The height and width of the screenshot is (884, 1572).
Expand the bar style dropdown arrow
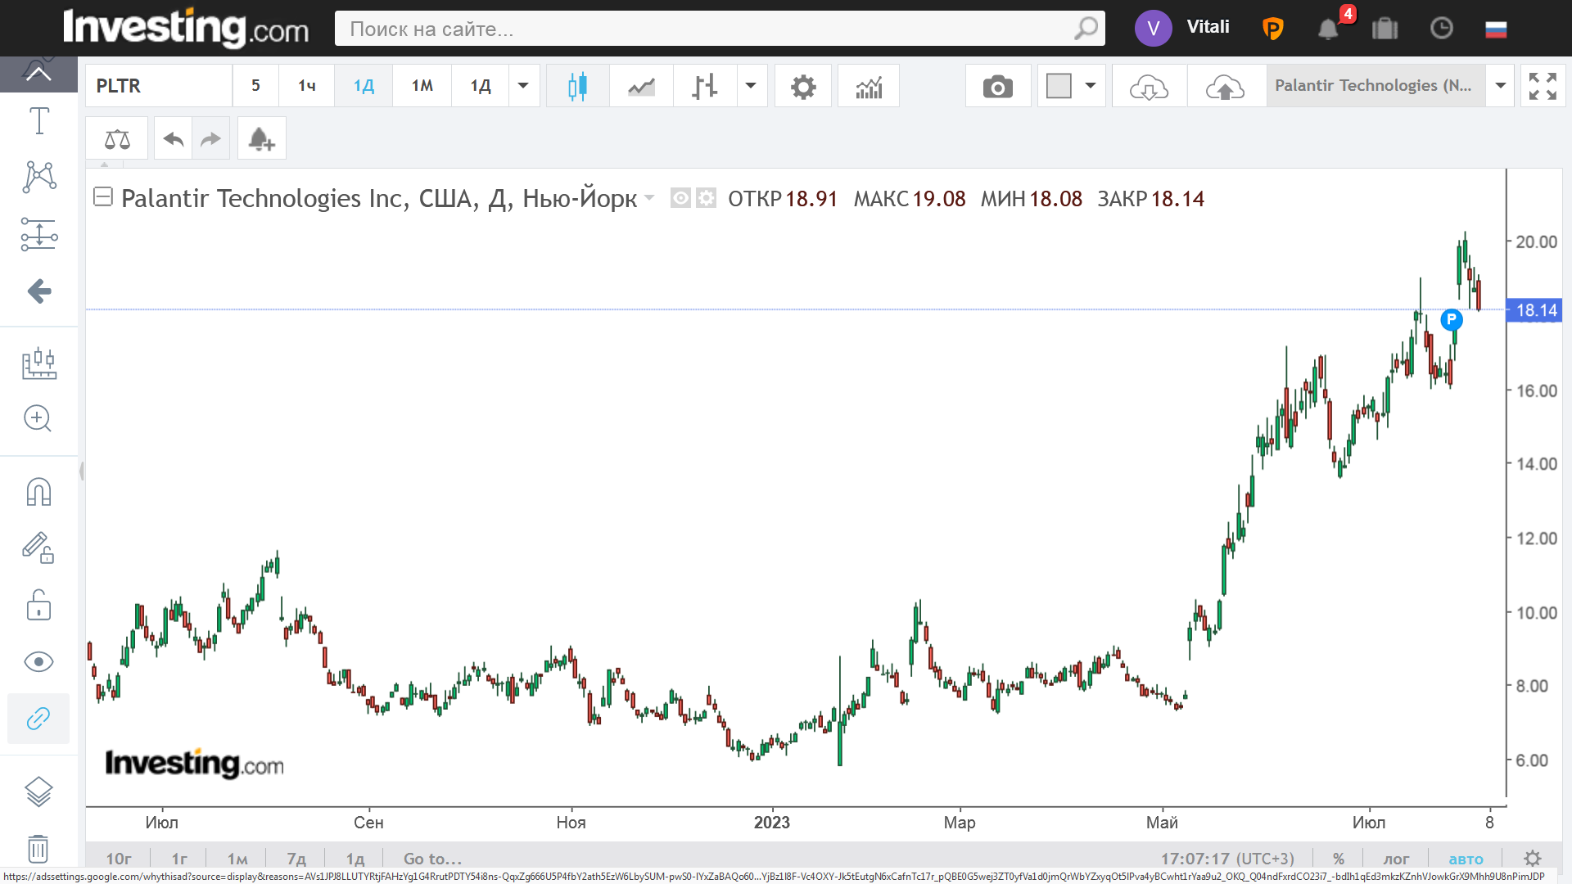pos(750,86)
